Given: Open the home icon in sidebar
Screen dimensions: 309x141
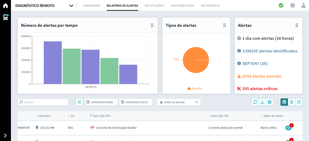Looking at the screenshot, I should coord(6,6).
